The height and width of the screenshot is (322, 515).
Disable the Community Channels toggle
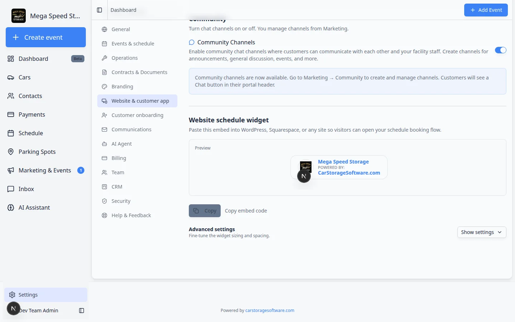[500, 50]
